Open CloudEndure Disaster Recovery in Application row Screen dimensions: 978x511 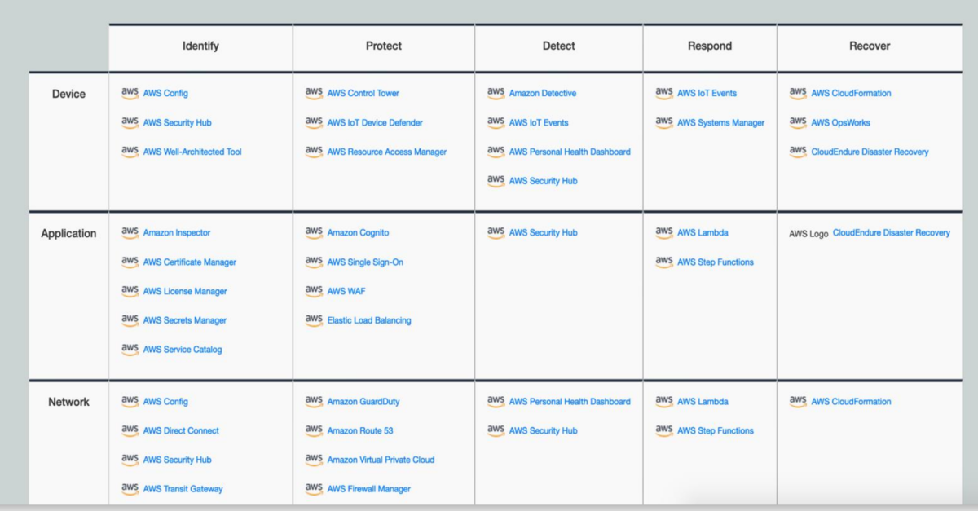[x=892, y=233]
